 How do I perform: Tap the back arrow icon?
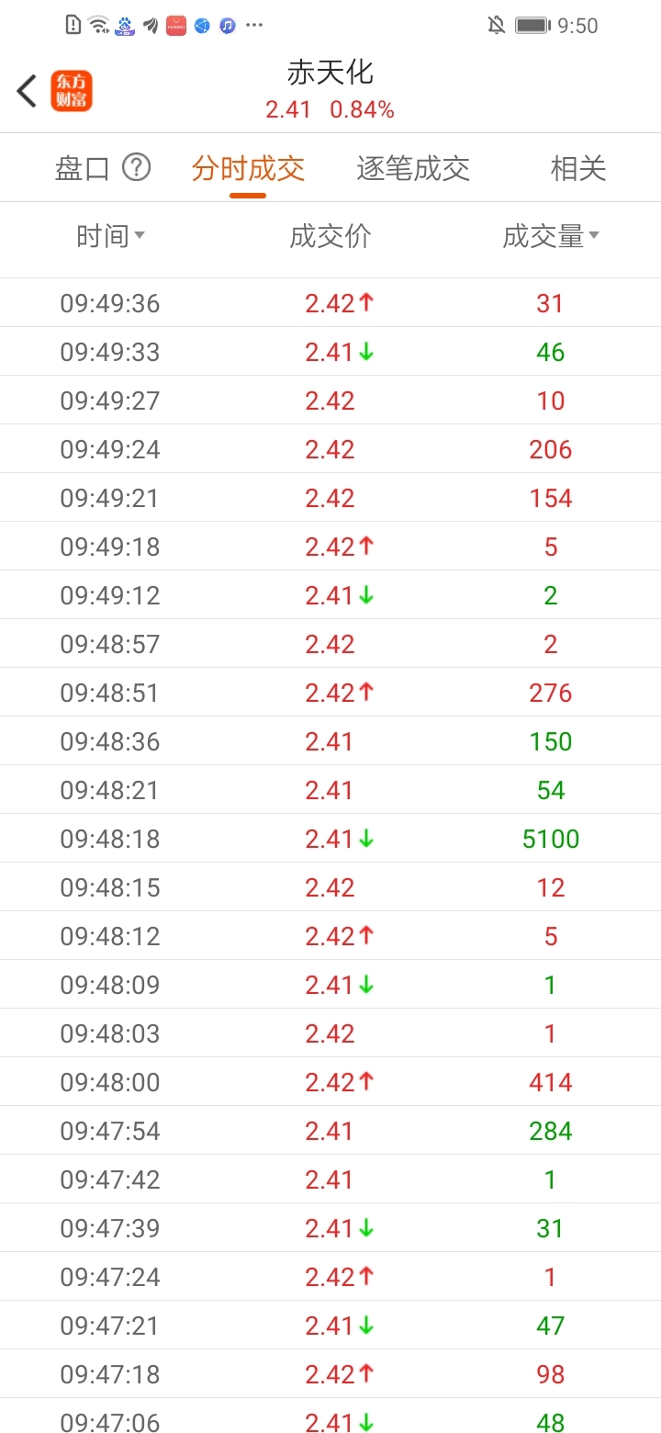(27, 91)
